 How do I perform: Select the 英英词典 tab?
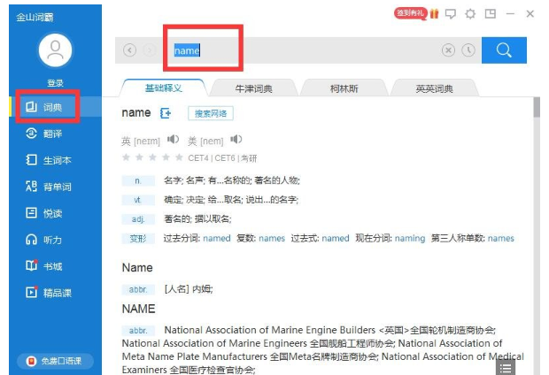tap(434, 88)
